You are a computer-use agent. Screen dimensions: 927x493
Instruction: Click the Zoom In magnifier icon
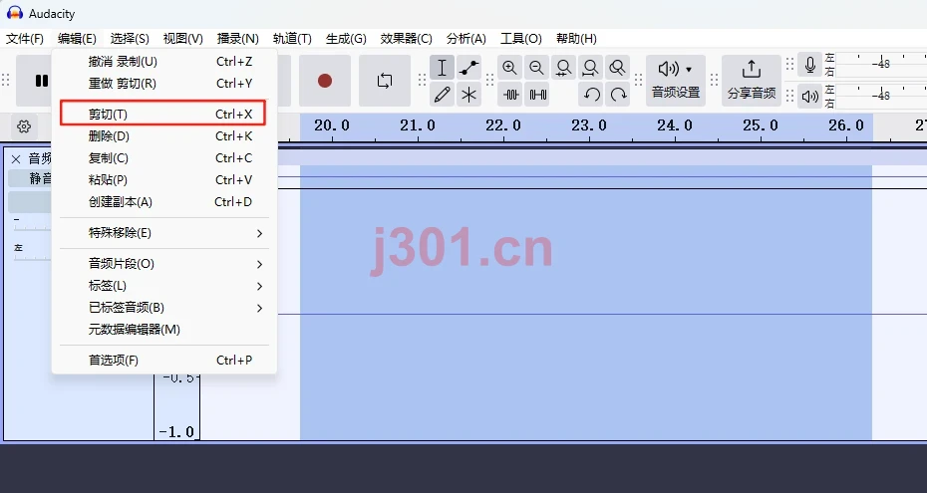(509, 68)
